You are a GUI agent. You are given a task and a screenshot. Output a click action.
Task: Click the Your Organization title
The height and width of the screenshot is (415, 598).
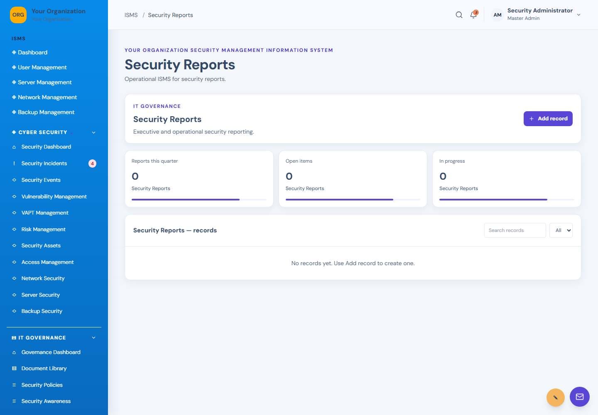click(59, 11)
